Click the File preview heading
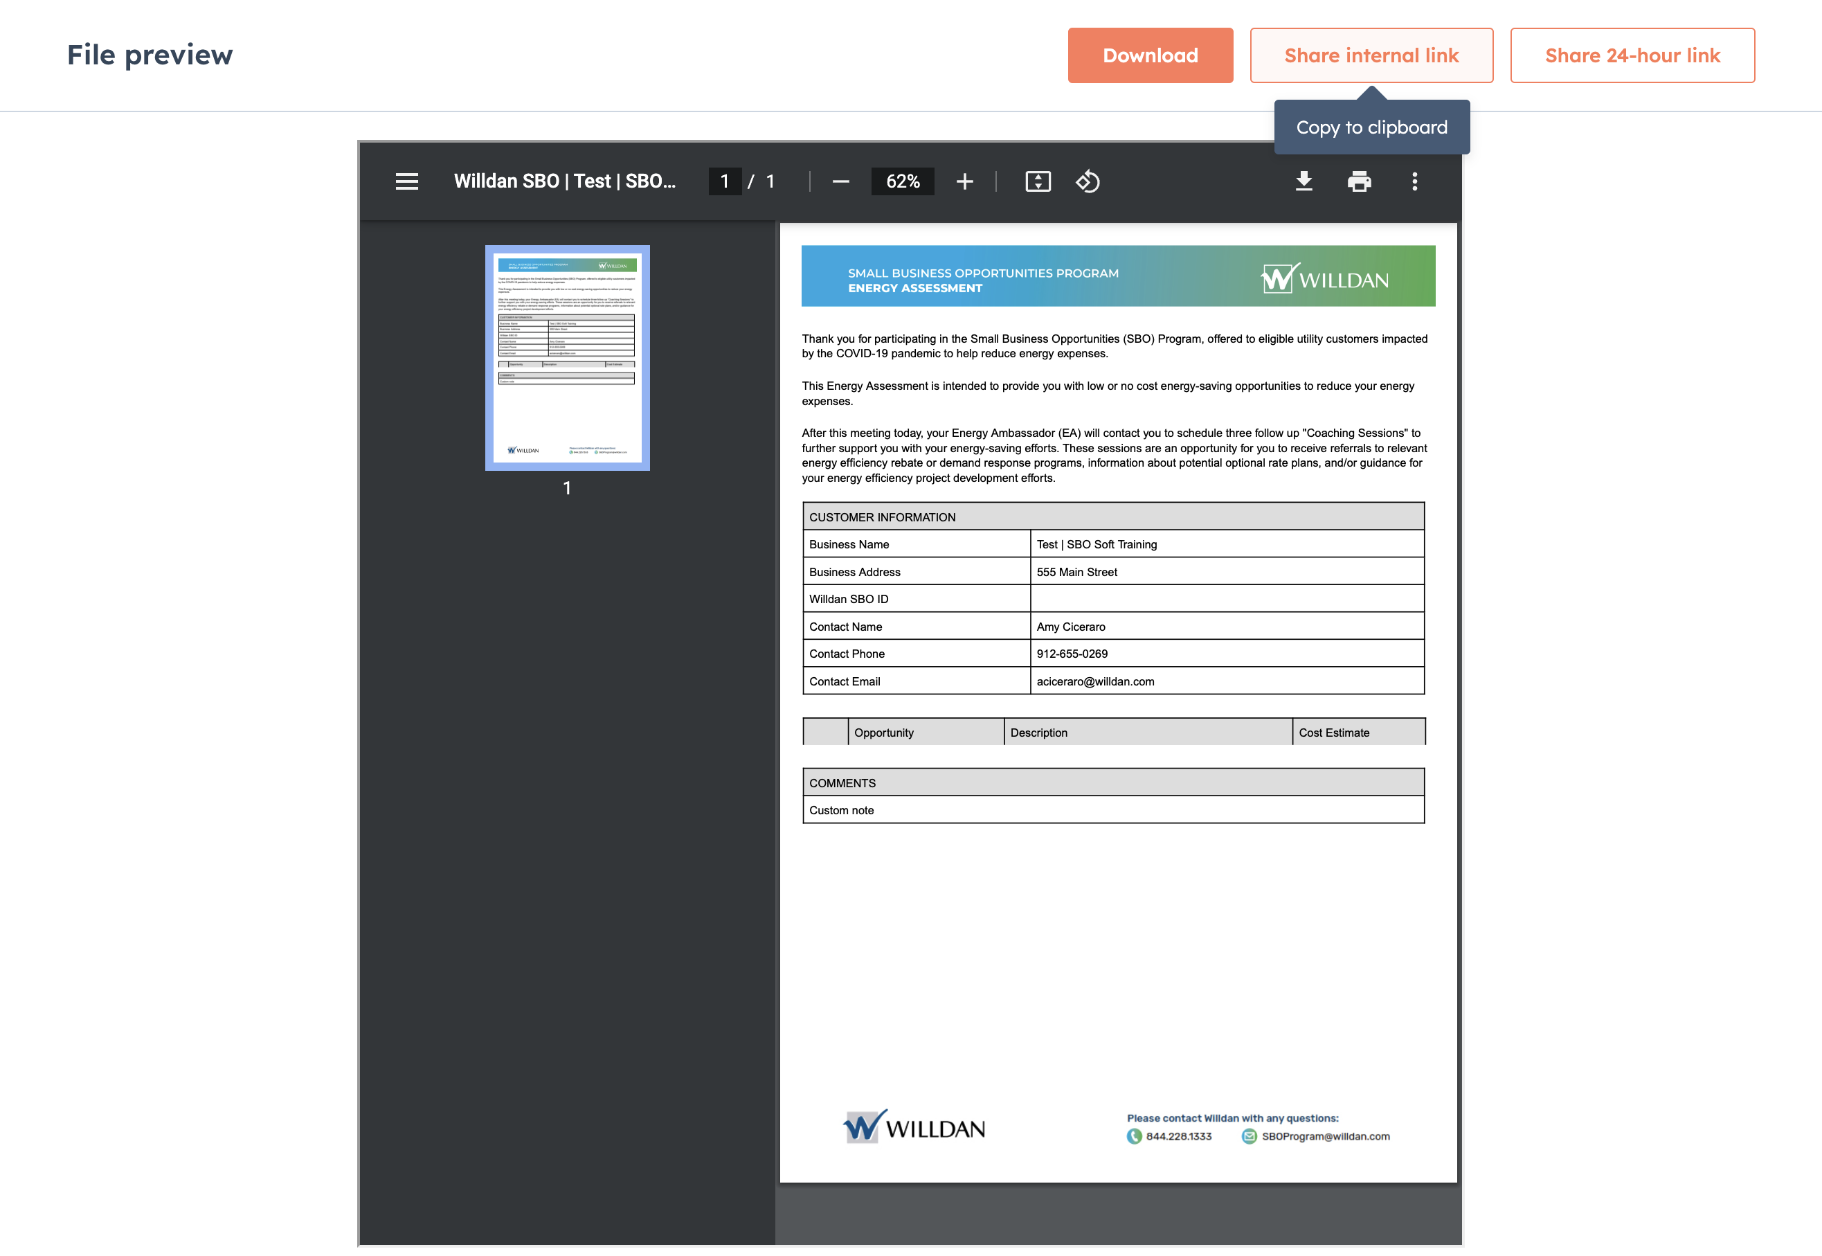The height and width of the screenshot is (1256, 1822). 150,55
